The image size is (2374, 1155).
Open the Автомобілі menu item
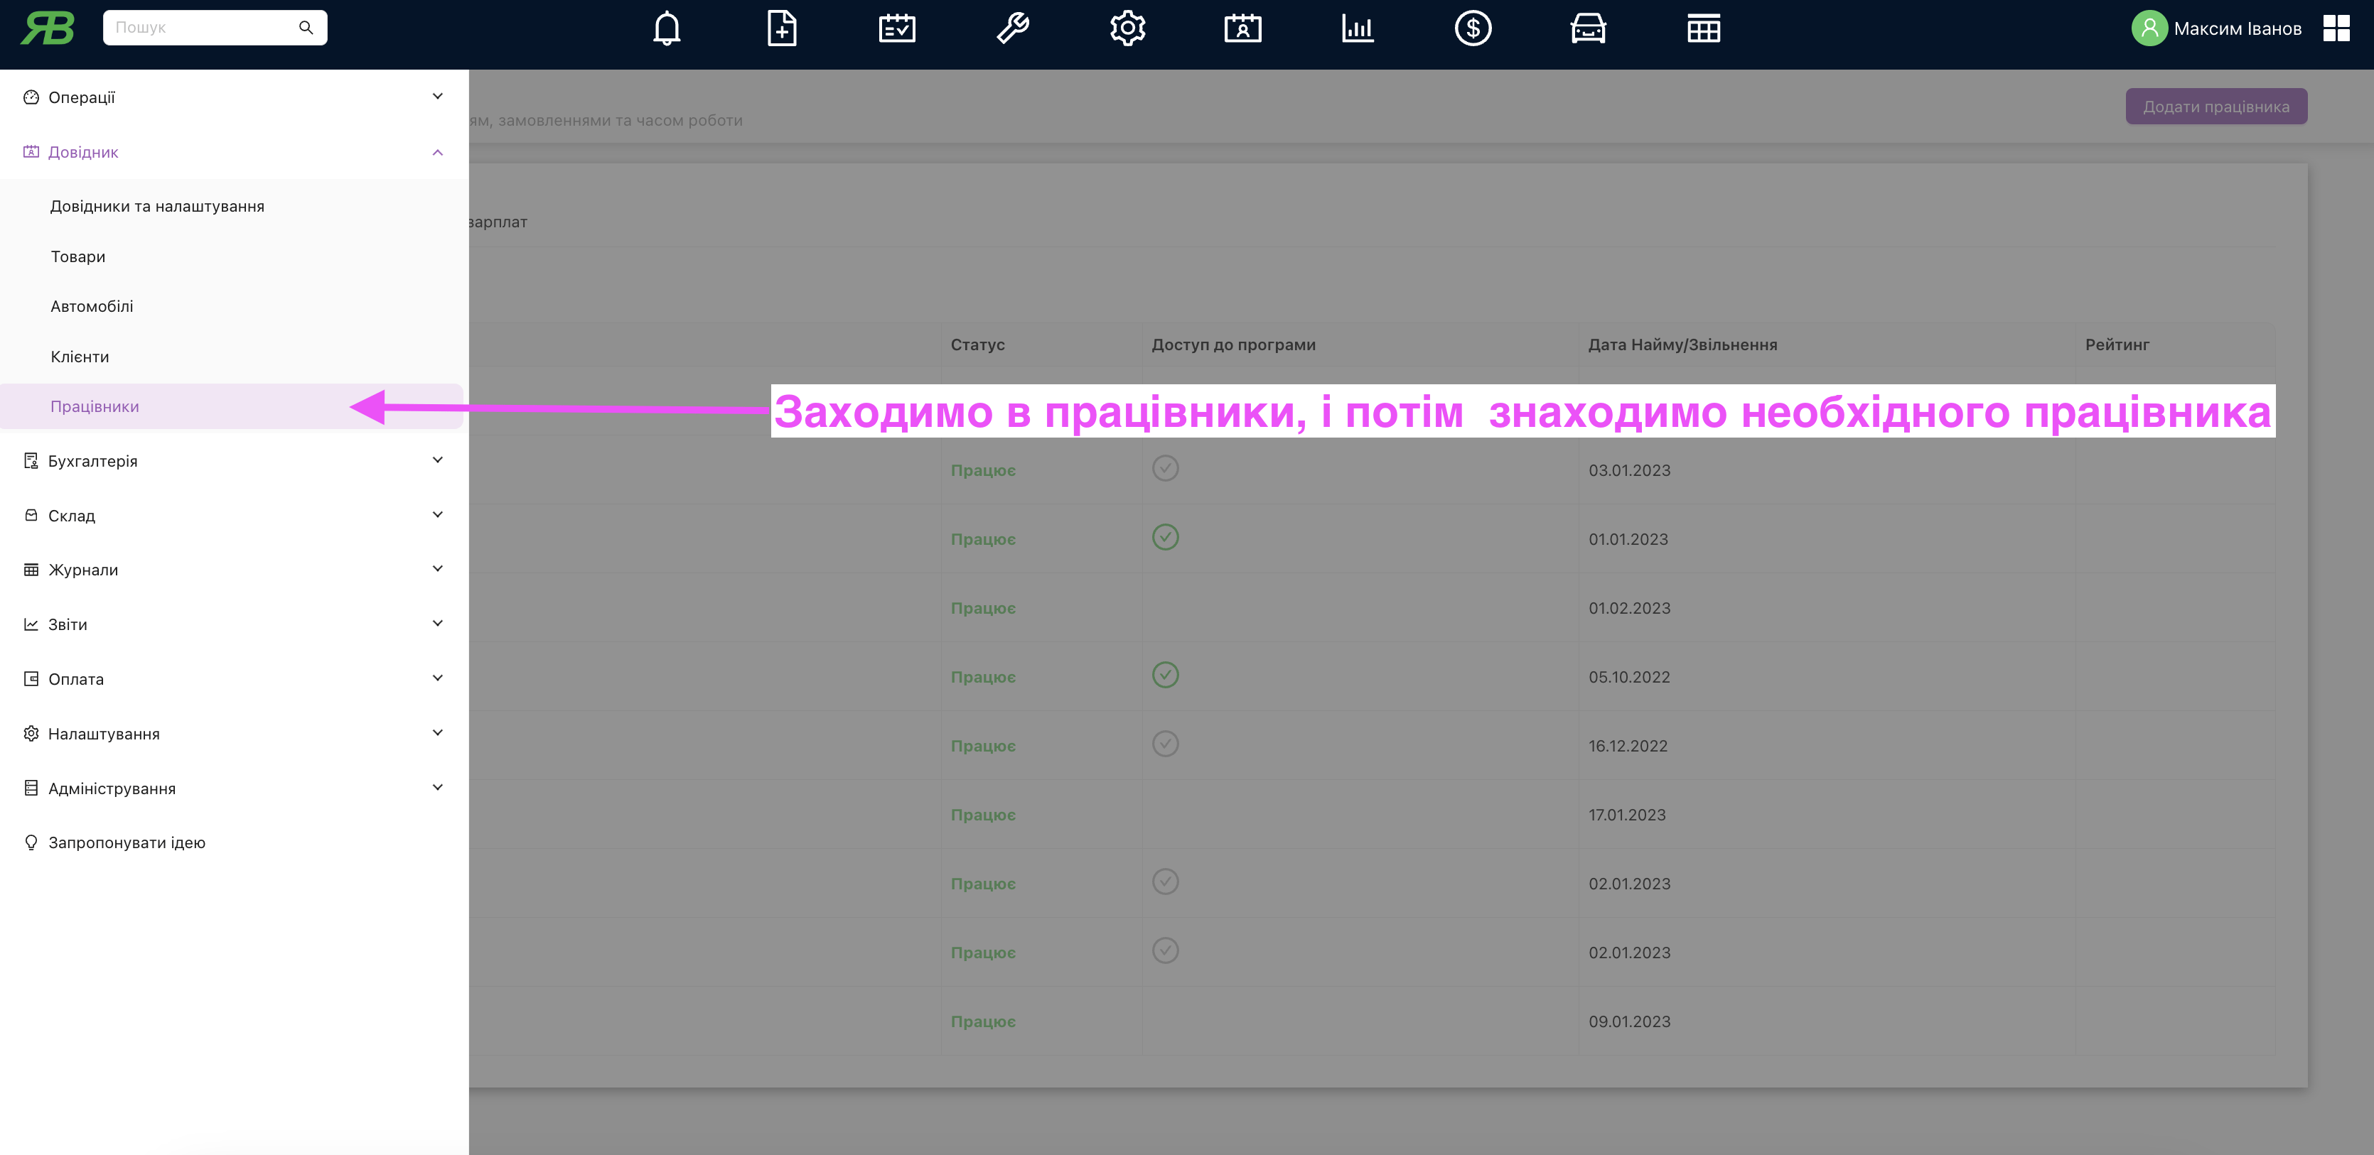point(231,305)
